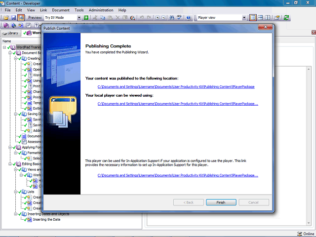Click the Publish toolbar icon beside Save
Viewport: 316px width, 237px height.
pyautogui.click(x=21, y=18)
